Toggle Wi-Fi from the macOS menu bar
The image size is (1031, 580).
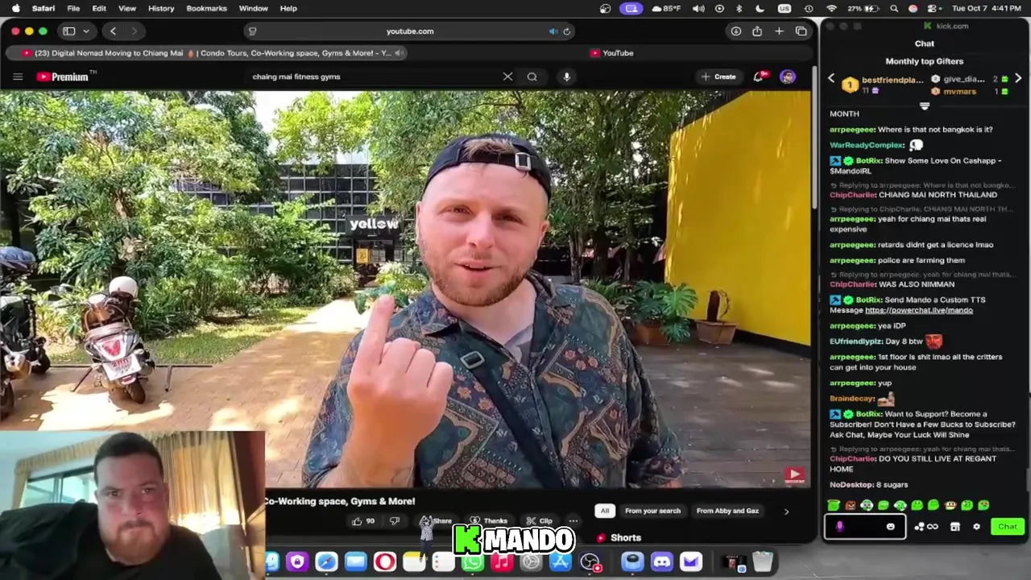pyautogui.click(x=831, y=8)
